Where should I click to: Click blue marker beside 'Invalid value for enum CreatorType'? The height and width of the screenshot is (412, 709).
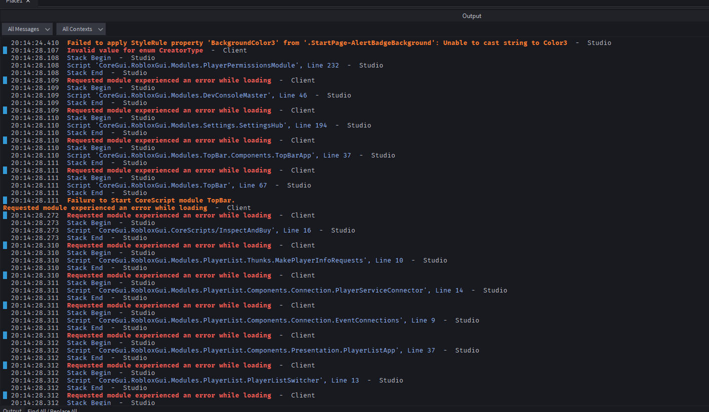coord(5,50)
